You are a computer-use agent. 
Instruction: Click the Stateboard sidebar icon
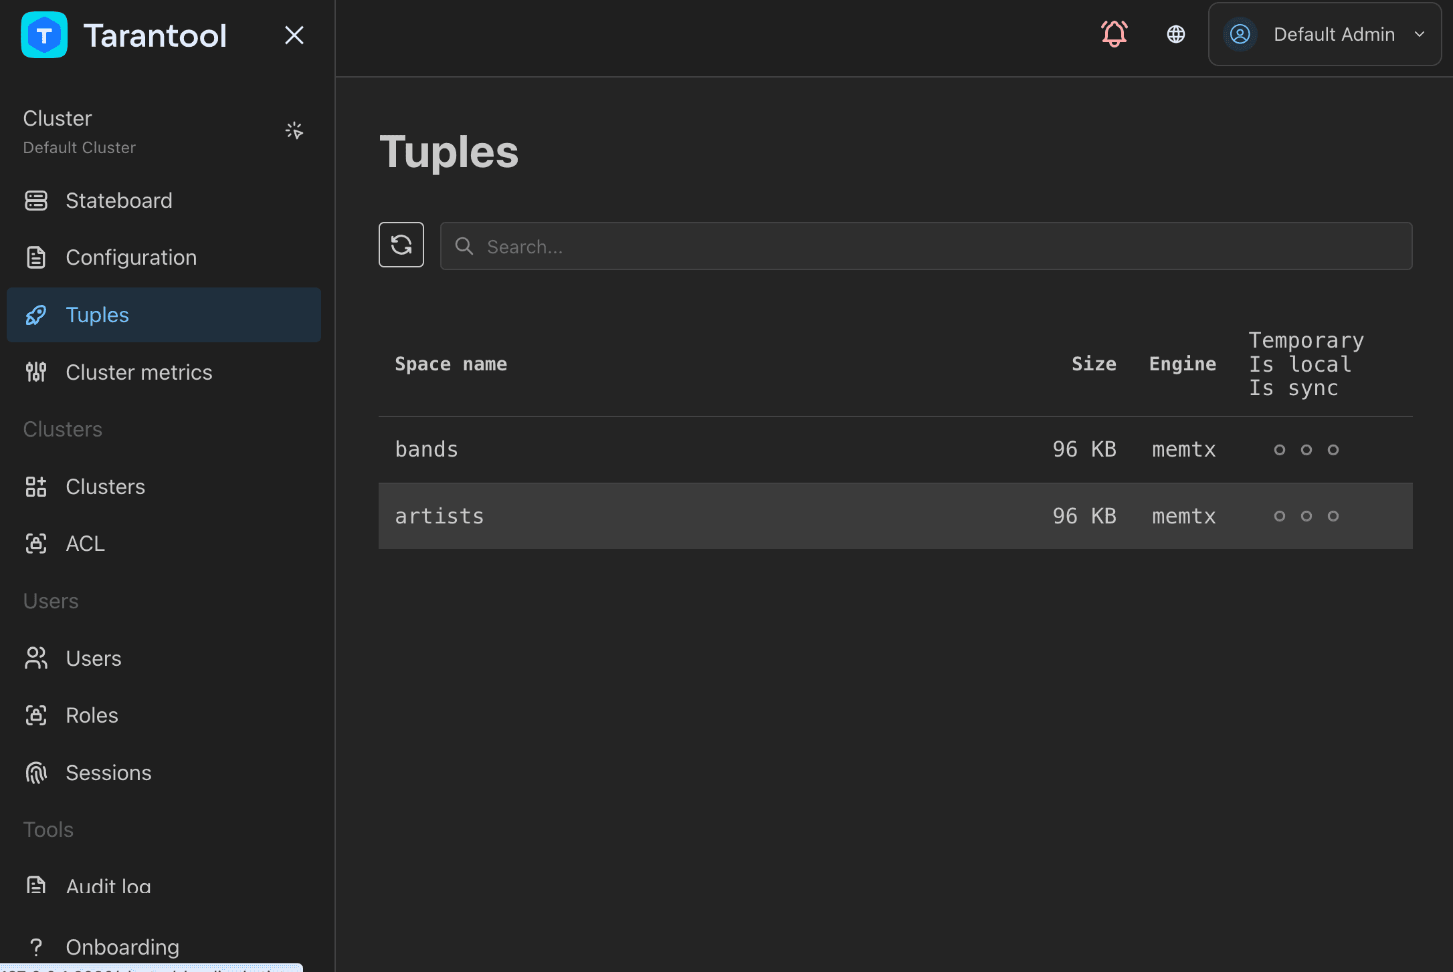coord(36,201)
